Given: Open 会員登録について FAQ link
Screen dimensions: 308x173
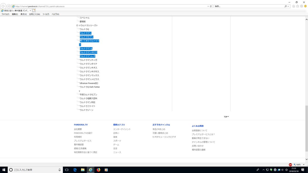Looking at the screenshot, I should point(199,130).
